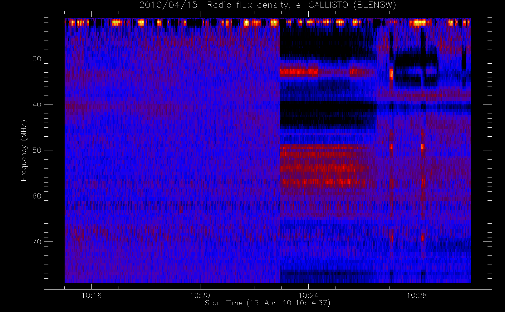Click the 70 frequency tick label
Screen dimensions: 505x312
pyautogui.click(x=37, y=241)
